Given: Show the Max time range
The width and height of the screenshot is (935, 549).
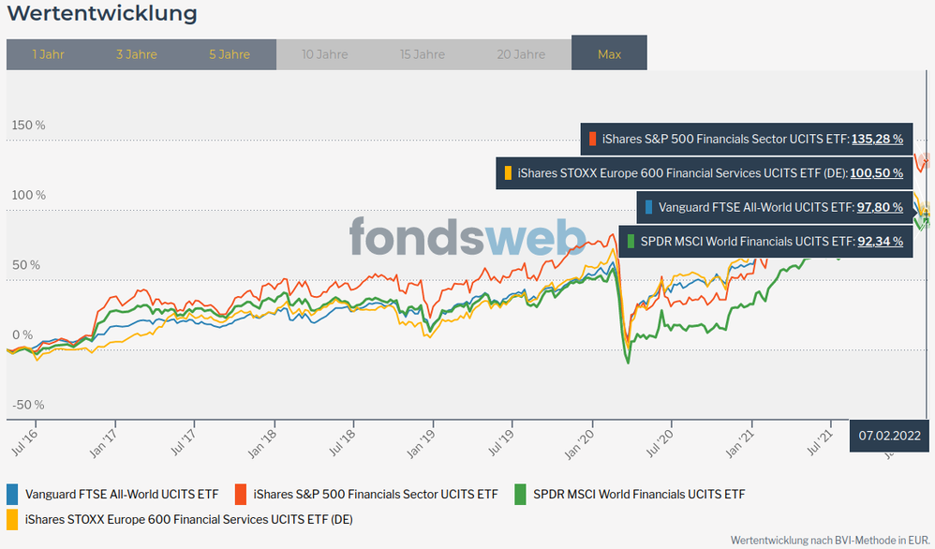Looking at the screenshot, I should pyautogui.click(x=609, y=54).
